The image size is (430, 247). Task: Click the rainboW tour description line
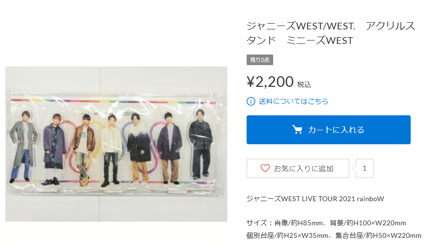[315, 199]
